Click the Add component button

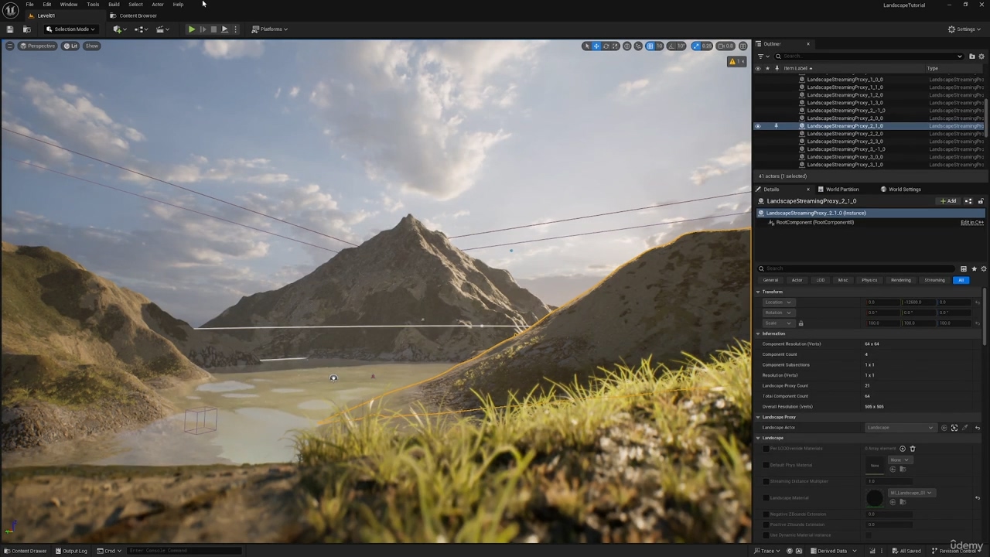pyautogui.click(x=948, y=201)
